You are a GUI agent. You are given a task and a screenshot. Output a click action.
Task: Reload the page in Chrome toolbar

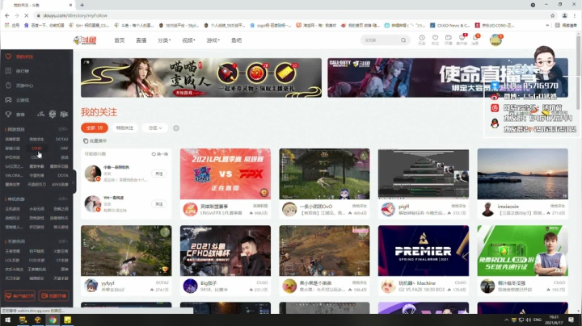[27, 15]
